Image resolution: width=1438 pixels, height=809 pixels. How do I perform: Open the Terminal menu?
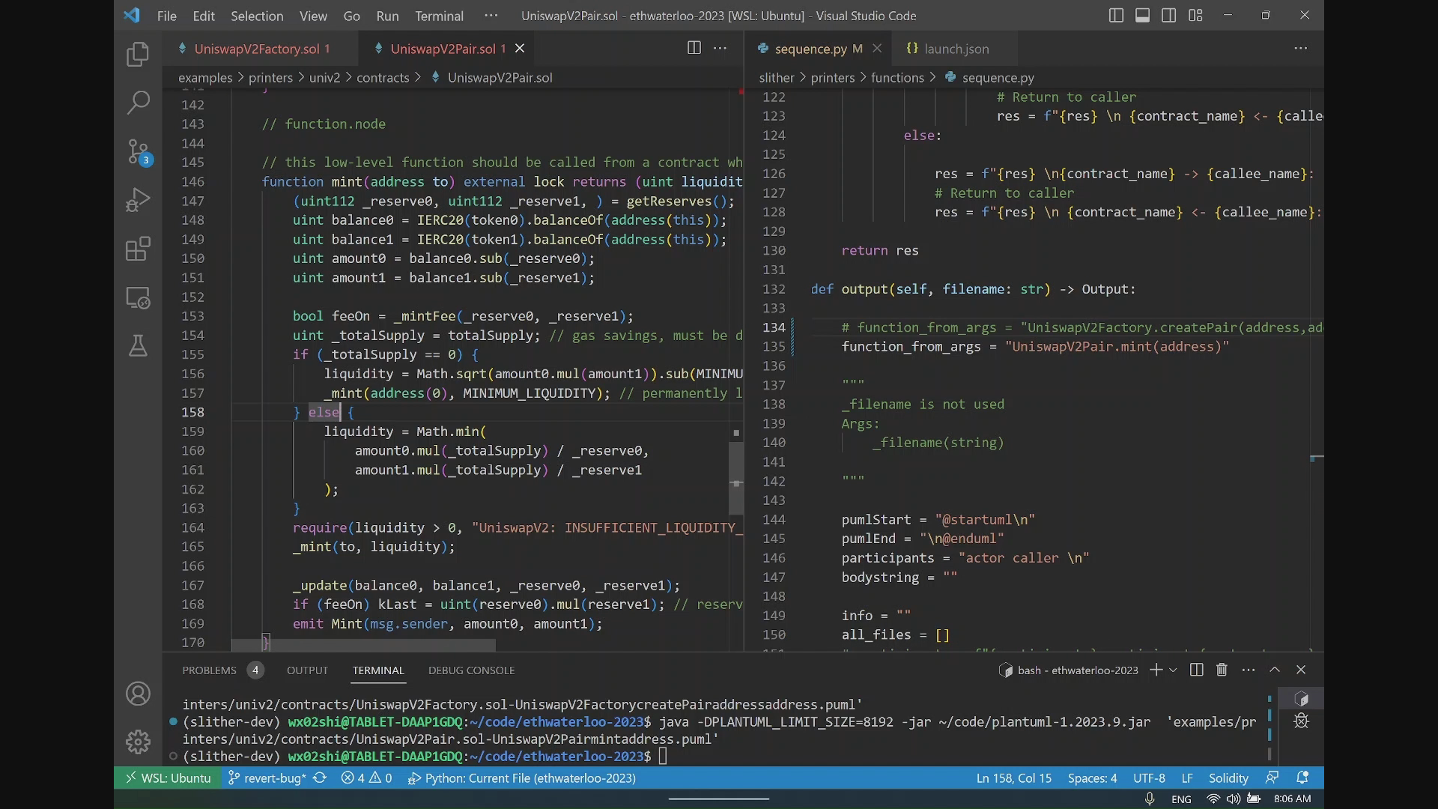tap(439, 16)
